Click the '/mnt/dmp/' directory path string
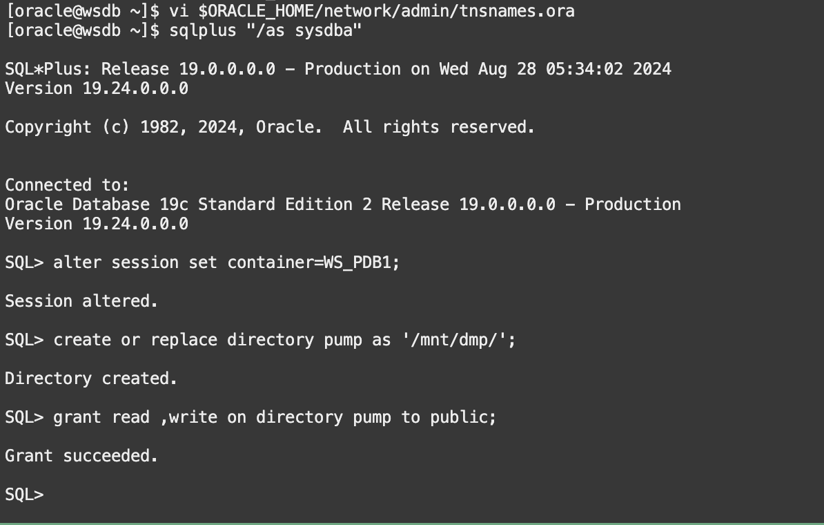 tap(455, 340)
